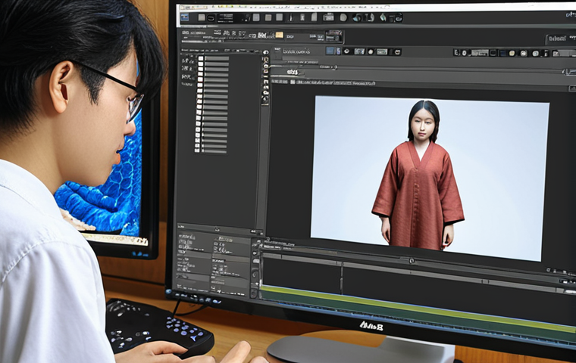Viewport: 576px width, 363px height.
Task: Click the teal droplet icon in top toolbar
Action: 383,17
